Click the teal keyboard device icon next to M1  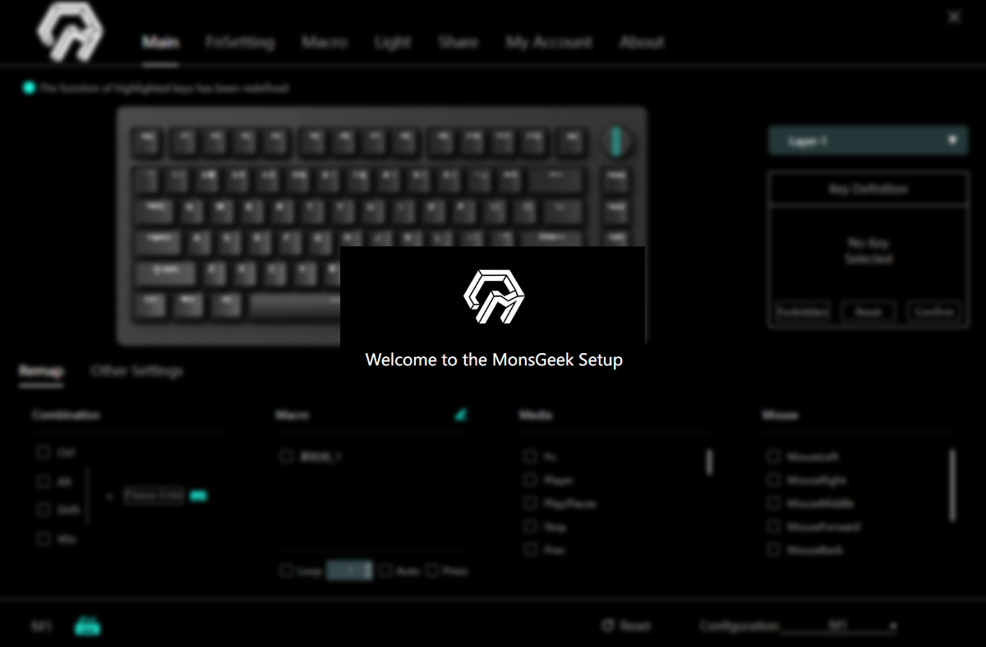pyautogui.click(x=88, y=626)
